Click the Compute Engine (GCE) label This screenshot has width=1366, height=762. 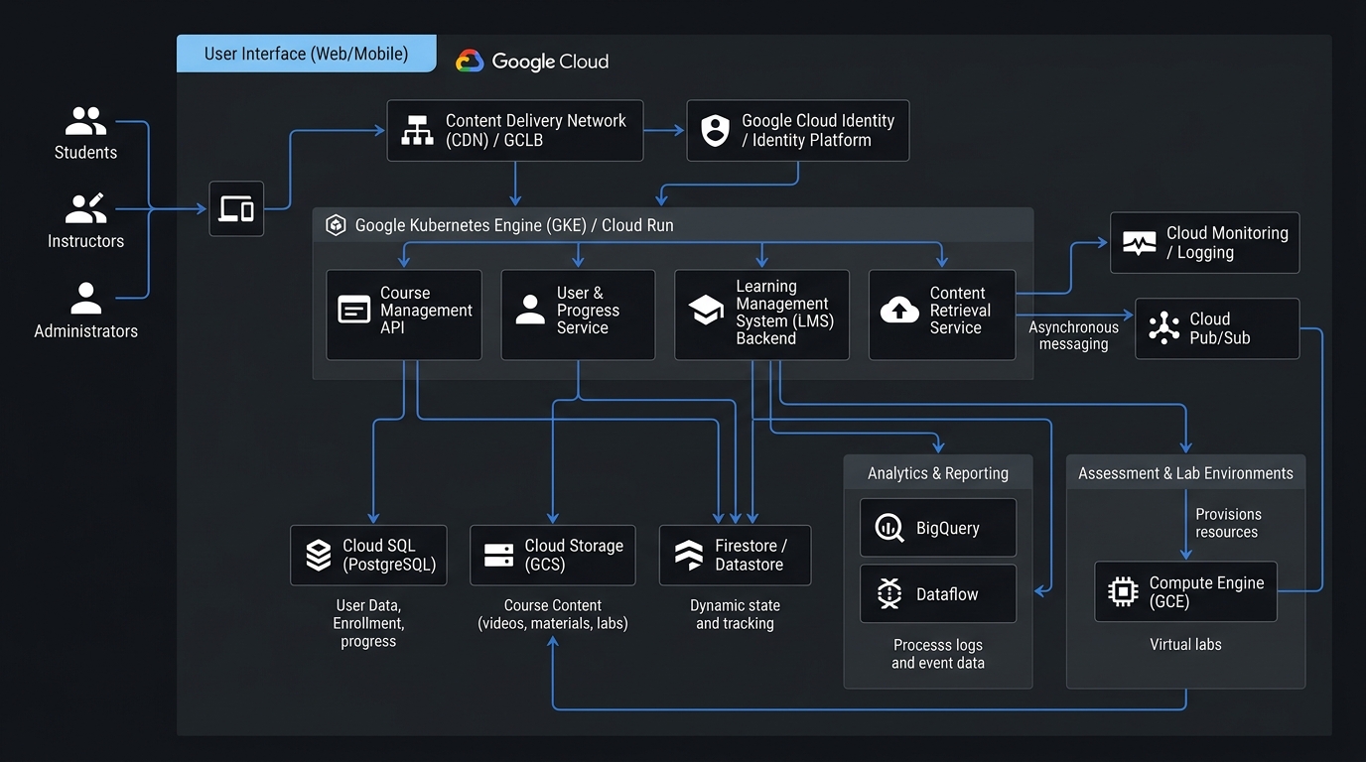click(x=1206, y=592)
